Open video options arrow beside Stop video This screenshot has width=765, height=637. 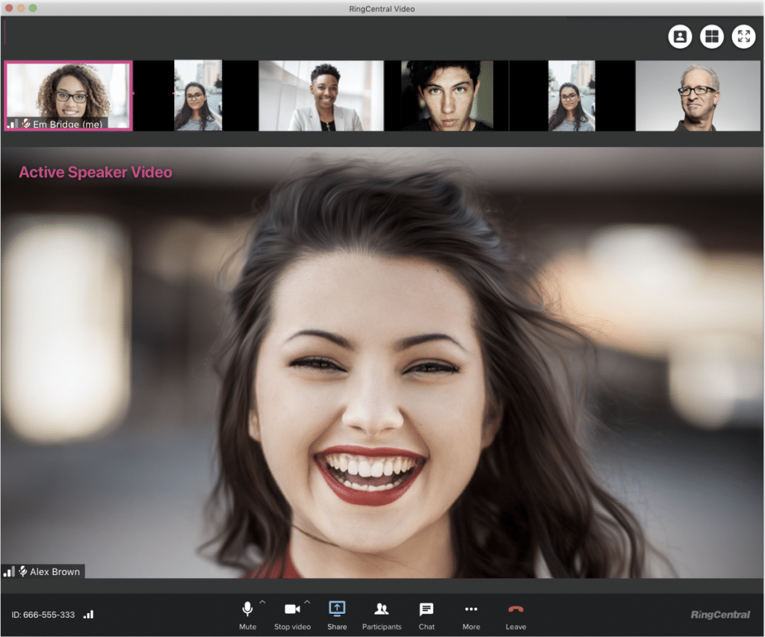(307, 602)
